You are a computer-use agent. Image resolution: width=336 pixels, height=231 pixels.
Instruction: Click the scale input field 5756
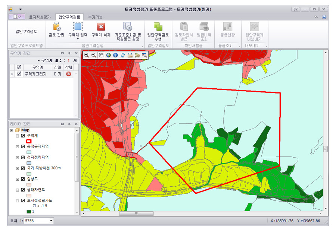37,221
